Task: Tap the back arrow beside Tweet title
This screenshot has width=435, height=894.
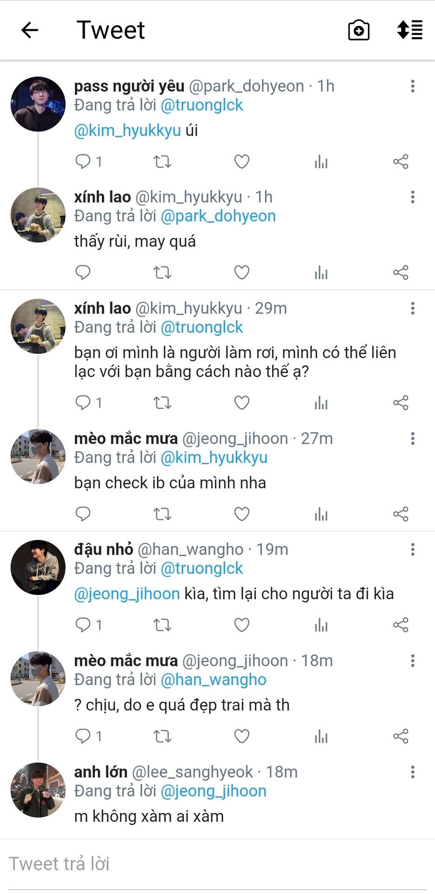Action: click(30, 30)
